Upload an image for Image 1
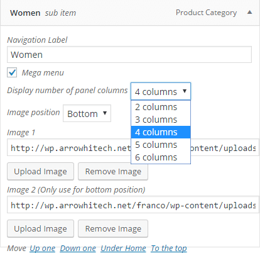This screenshot has width=260, height=263. [40, 171]
